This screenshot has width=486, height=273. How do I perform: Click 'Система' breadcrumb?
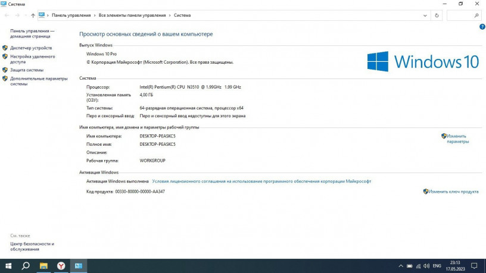pyautogui.click(x=182, y=15)
